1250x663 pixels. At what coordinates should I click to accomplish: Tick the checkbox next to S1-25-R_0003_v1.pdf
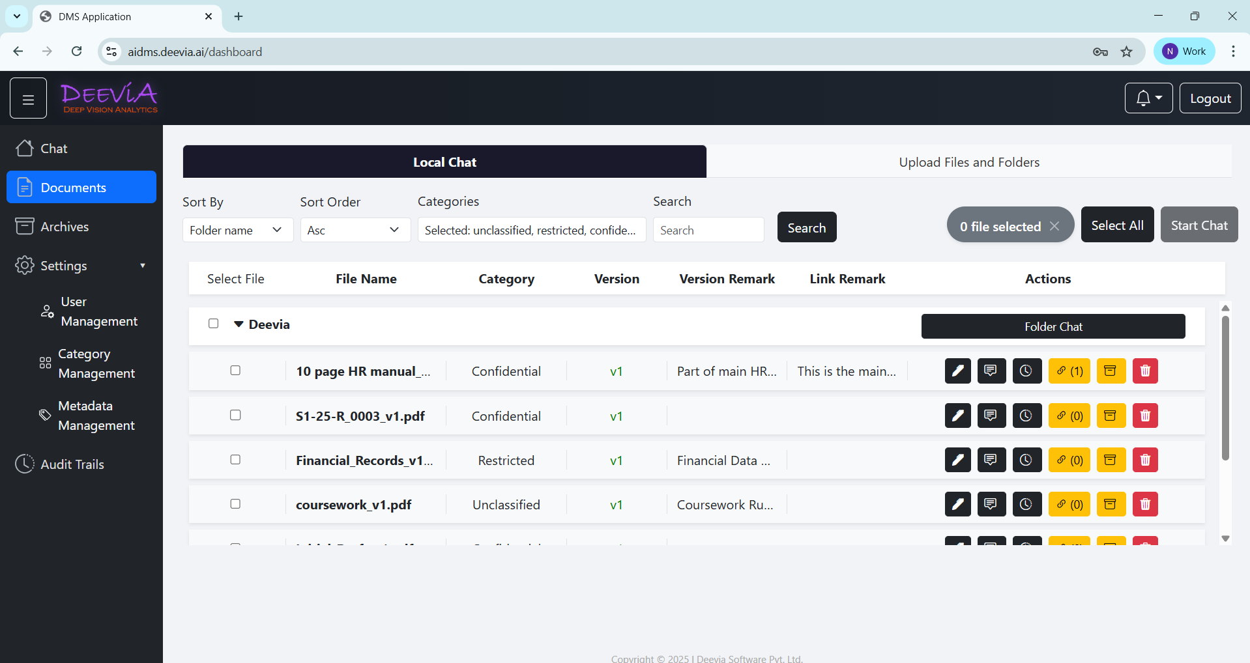coord(235,415)
